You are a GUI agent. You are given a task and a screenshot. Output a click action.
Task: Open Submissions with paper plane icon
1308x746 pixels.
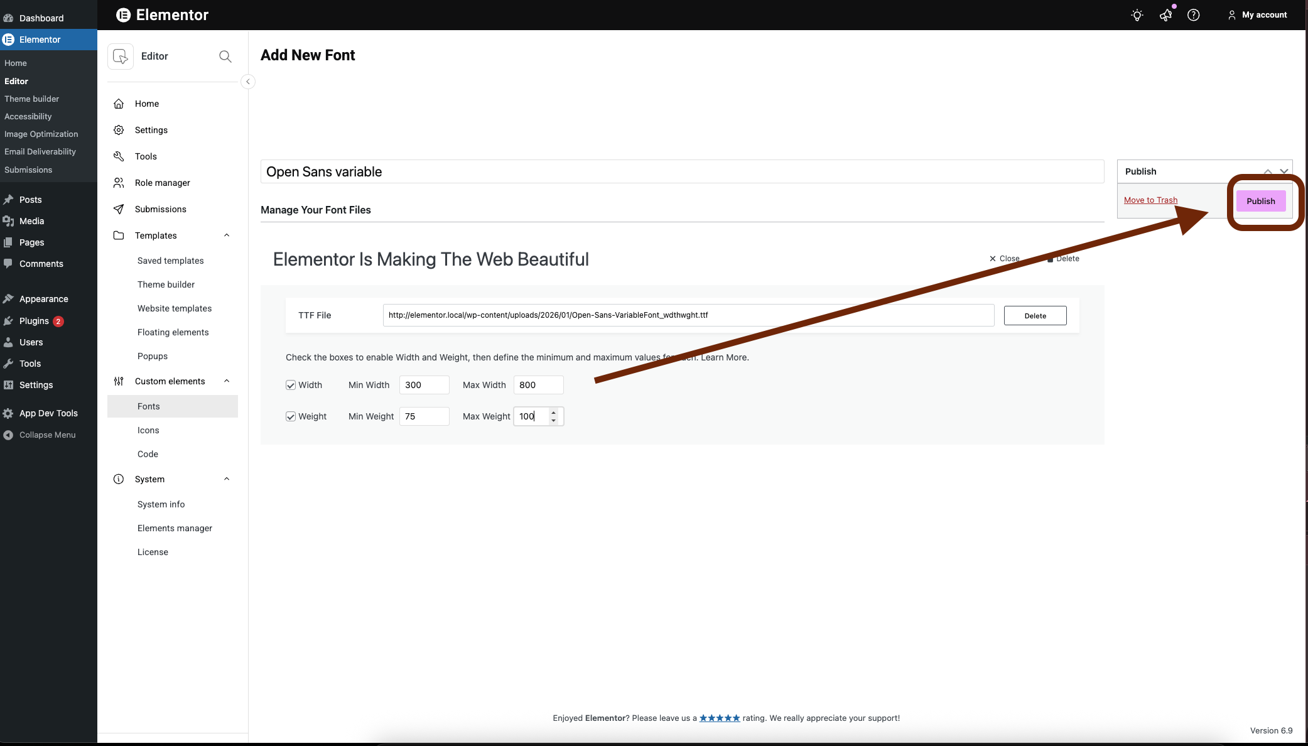tap(160, 209)
